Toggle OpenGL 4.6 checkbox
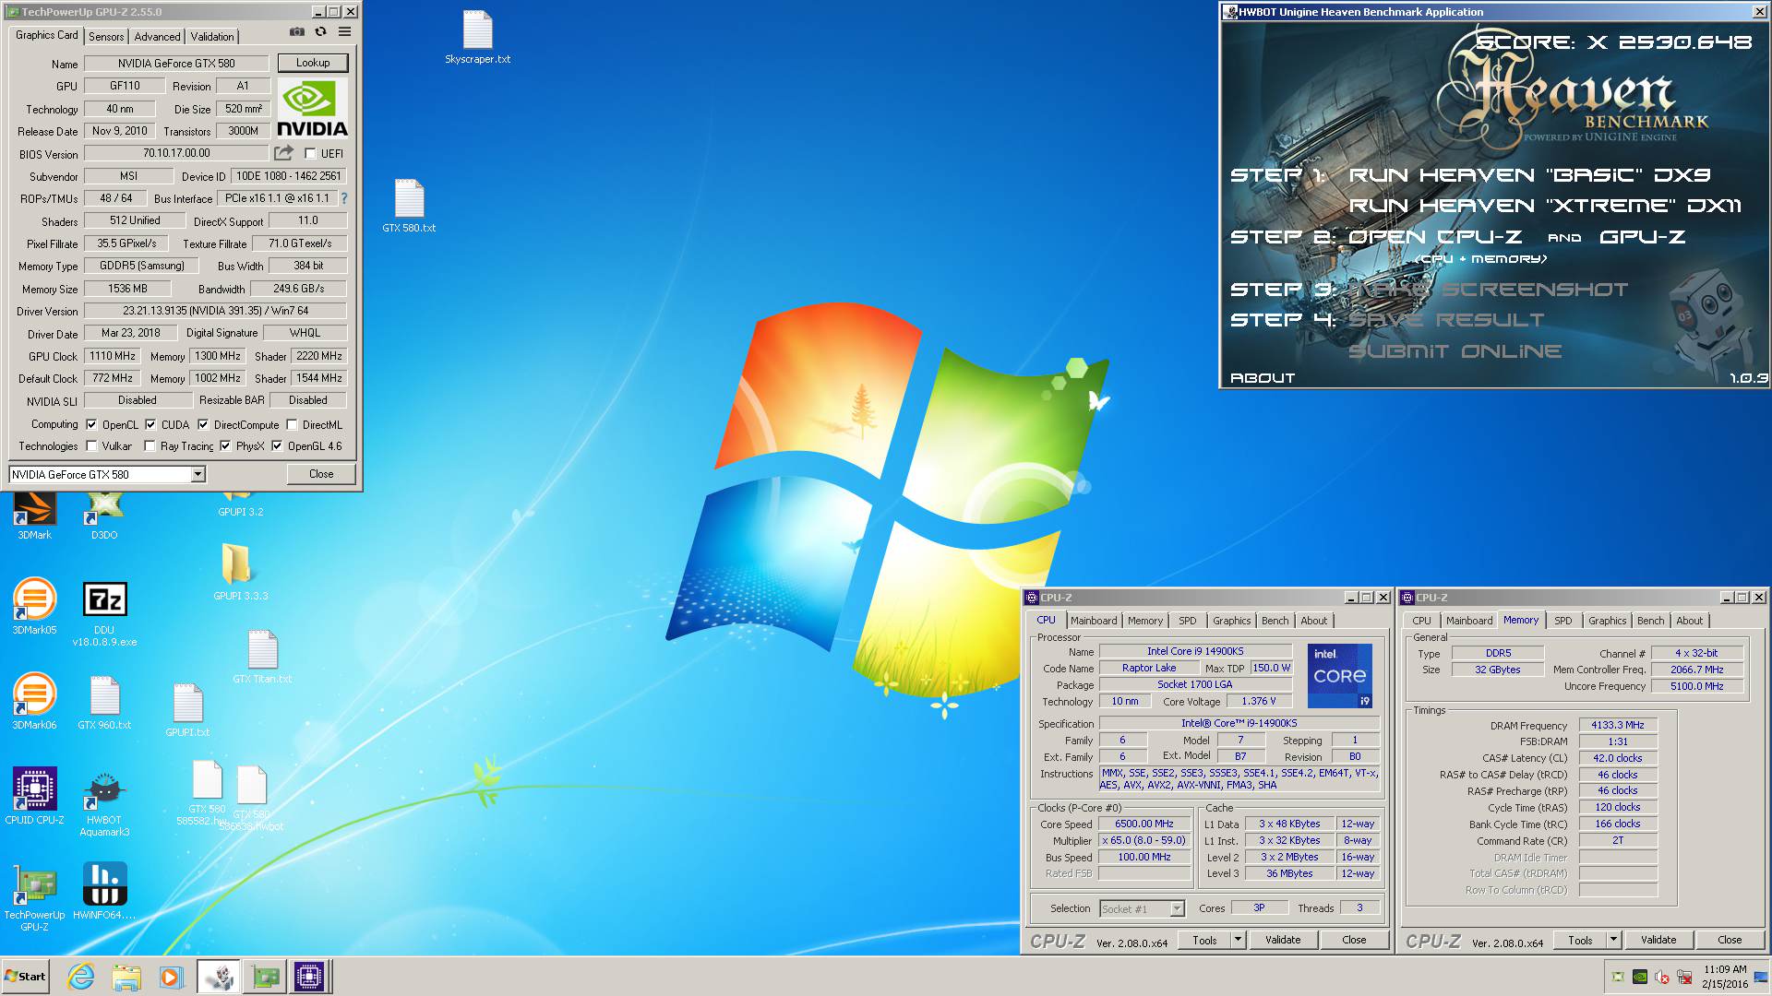This screenshot has width=1772, height=996. 277,446
